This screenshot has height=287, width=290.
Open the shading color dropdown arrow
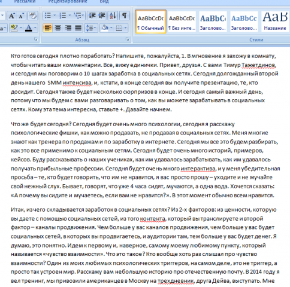(x=111, y=28)
